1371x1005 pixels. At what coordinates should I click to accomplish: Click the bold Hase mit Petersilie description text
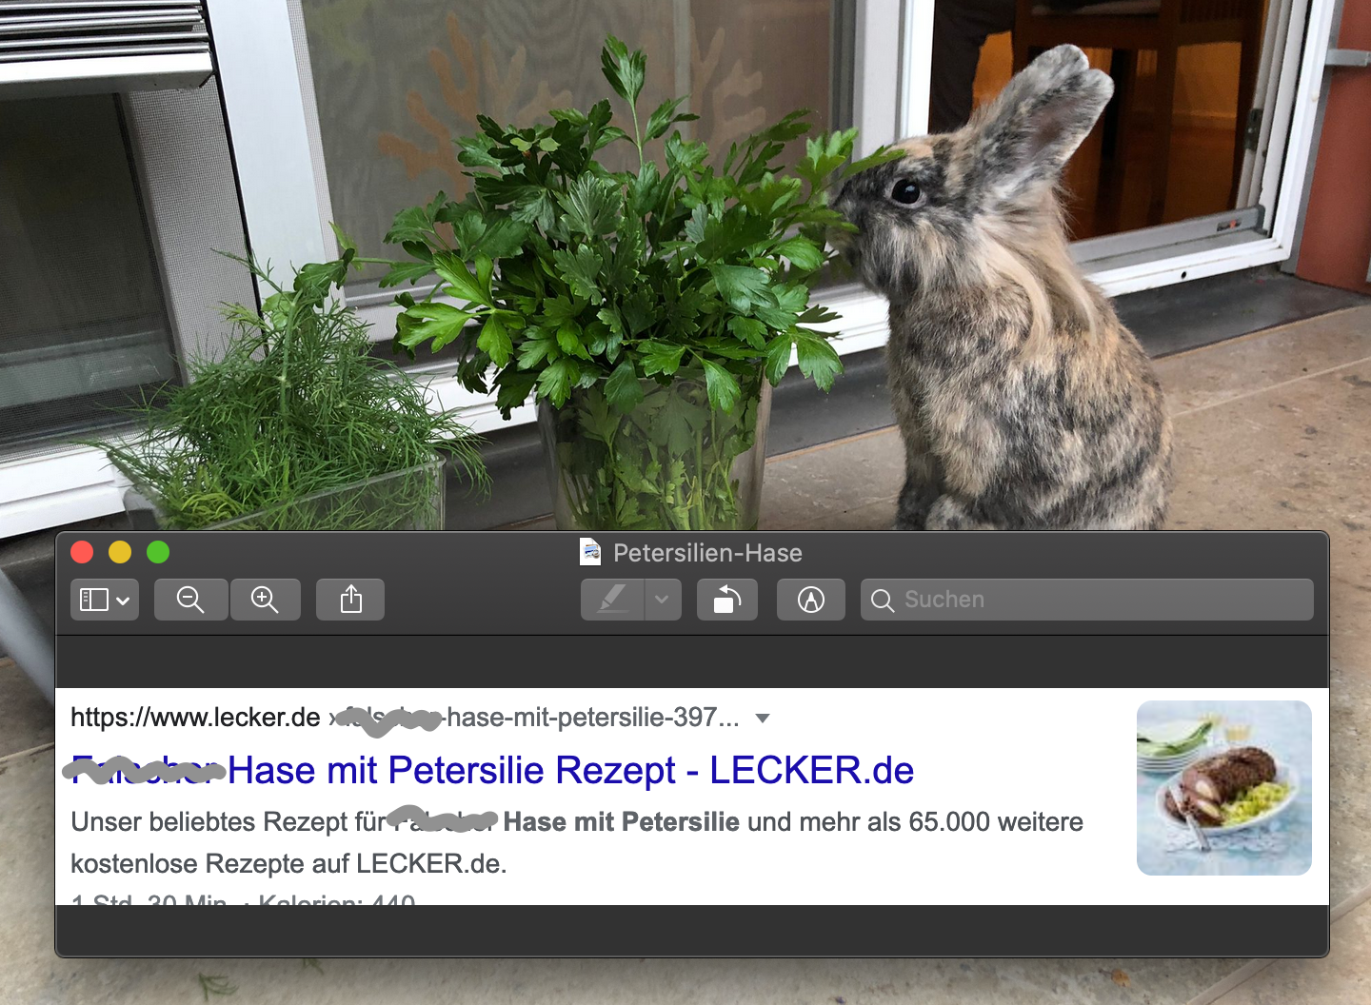[x=621, y=821]
